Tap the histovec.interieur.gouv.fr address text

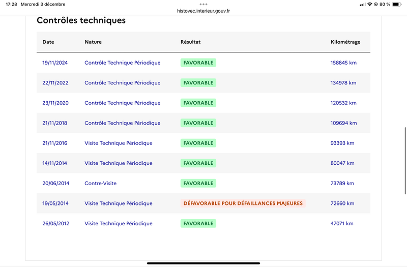tap(203, 10)
